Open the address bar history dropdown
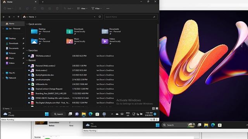 95,17
